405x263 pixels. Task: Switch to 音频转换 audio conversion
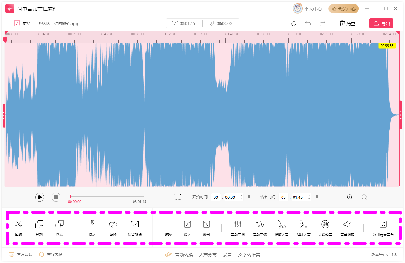pos(184,255)
